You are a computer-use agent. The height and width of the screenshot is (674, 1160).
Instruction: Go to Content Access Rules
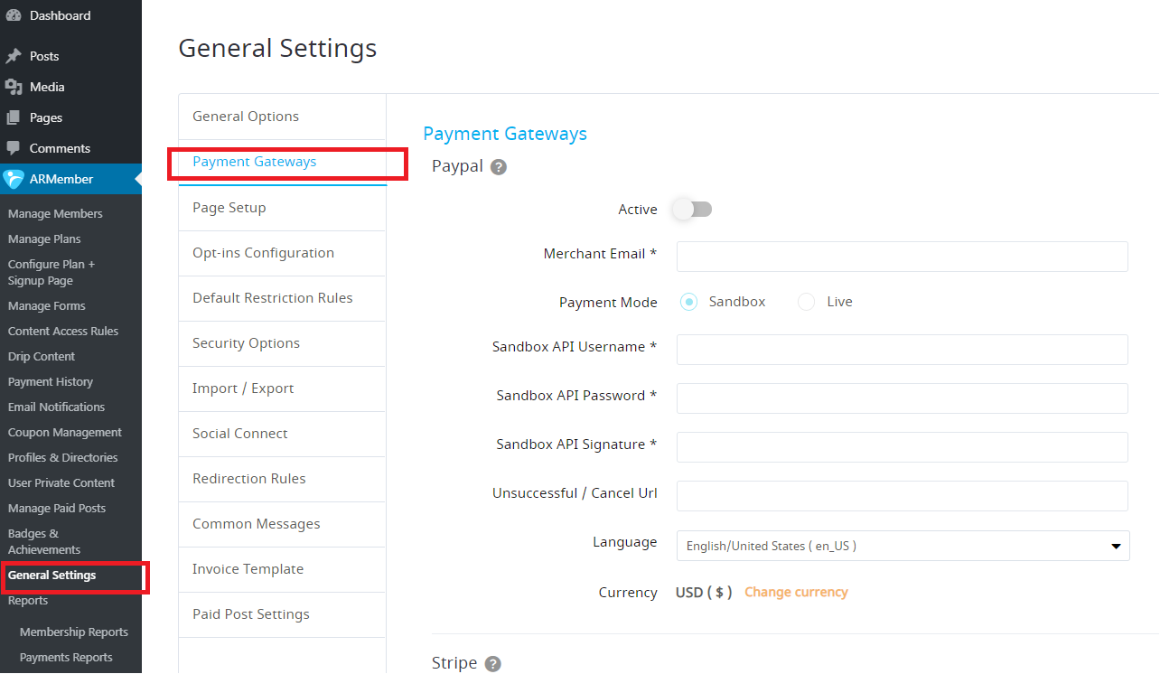[x=63, y=332]
